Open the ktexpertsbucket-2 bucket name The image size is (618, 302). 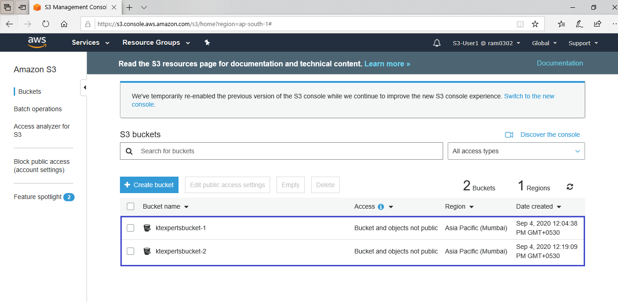click(x=181, y=251)
